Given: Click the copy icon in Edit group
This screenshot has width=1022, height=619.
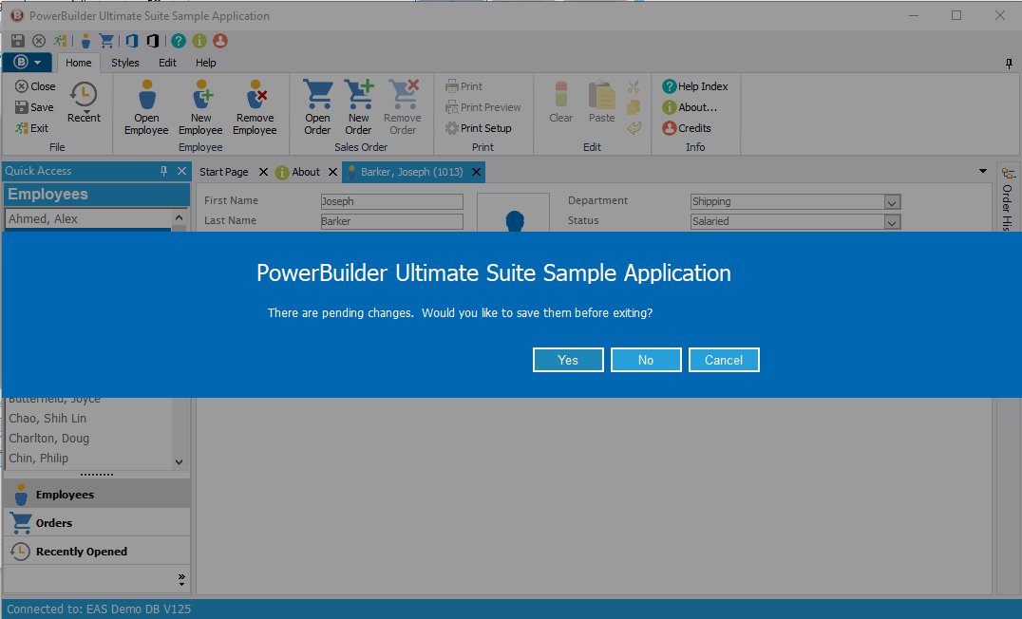Looking at the screenshot, I should tap(634, 107).
